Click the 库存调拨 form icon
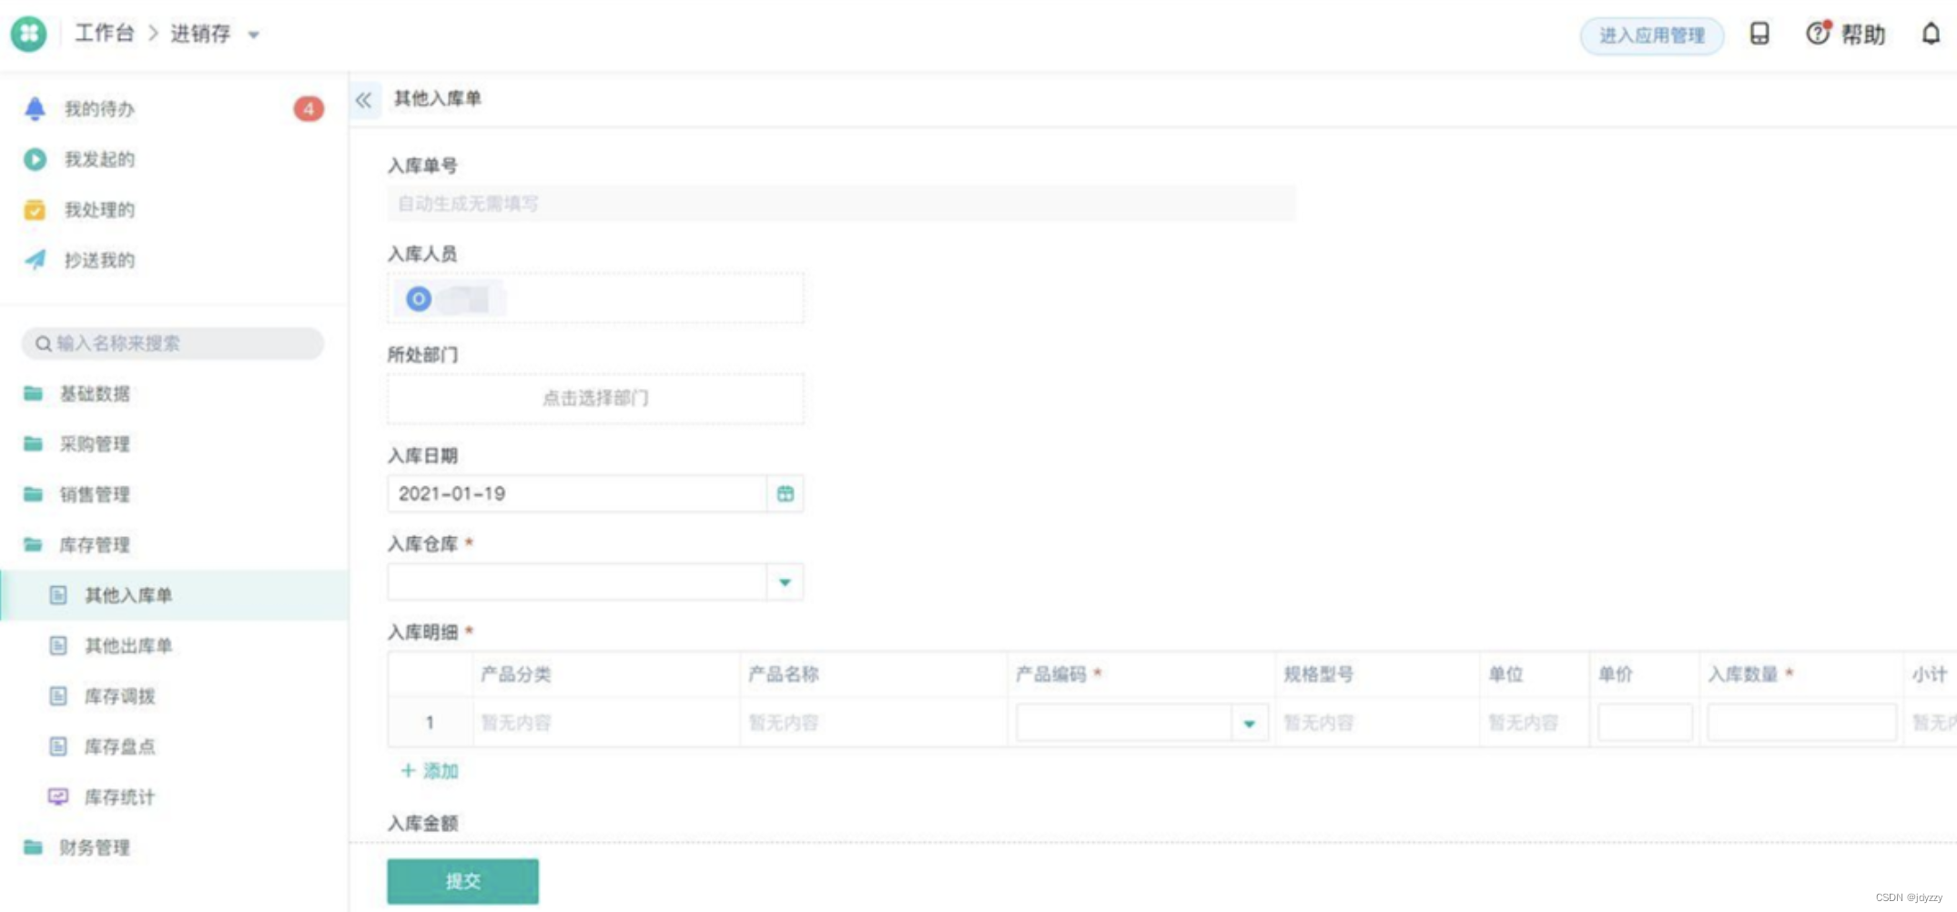Viewport: 1957px width, 912px height. pos(58,696)
